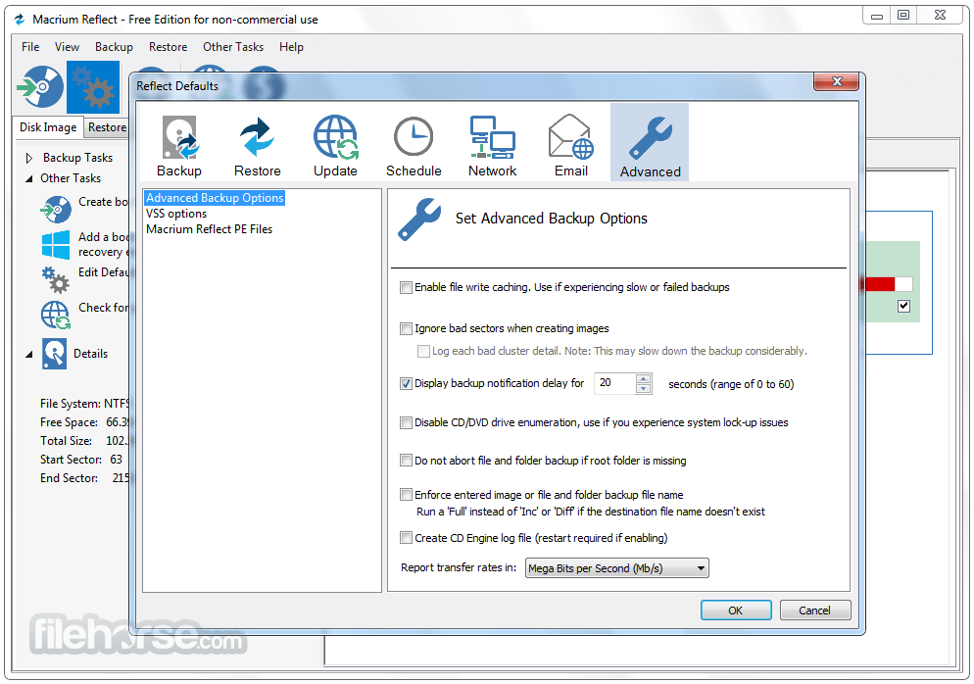Open the Schedule clock icon
974x684 pixels.
point(414,136)
